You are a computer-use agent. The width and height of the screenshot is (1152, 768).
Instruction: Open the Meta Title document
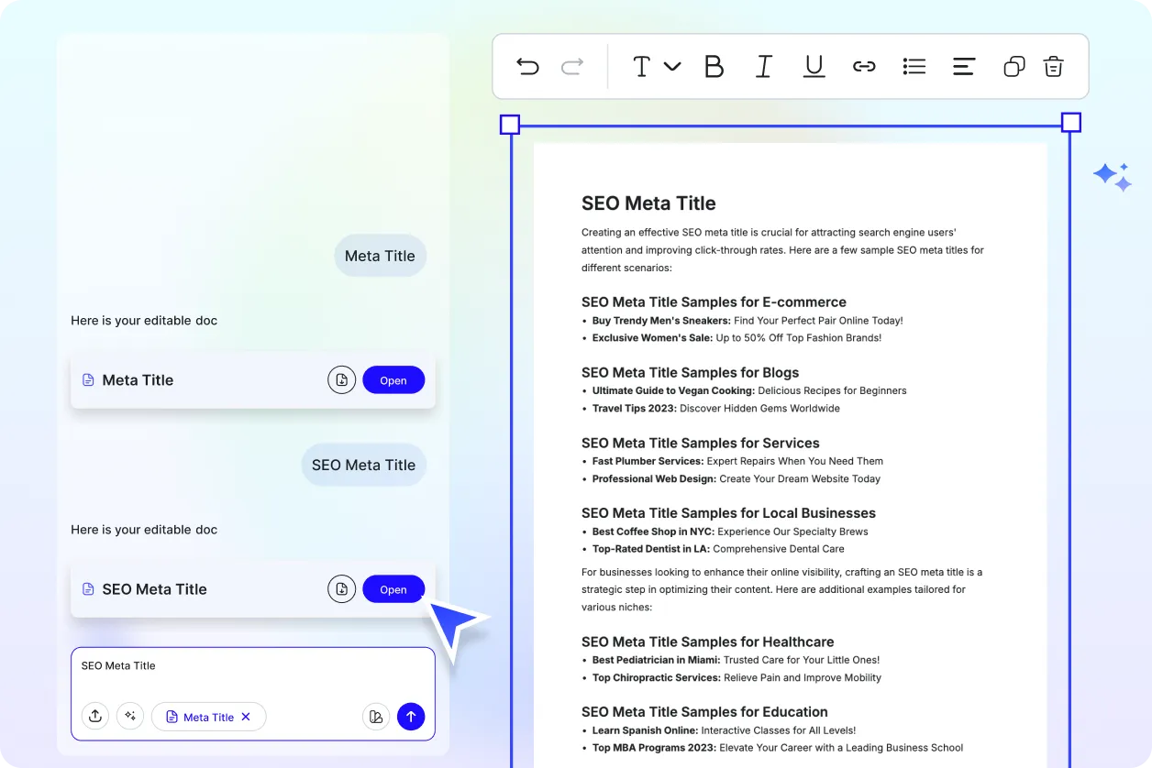tap(393, 379)
